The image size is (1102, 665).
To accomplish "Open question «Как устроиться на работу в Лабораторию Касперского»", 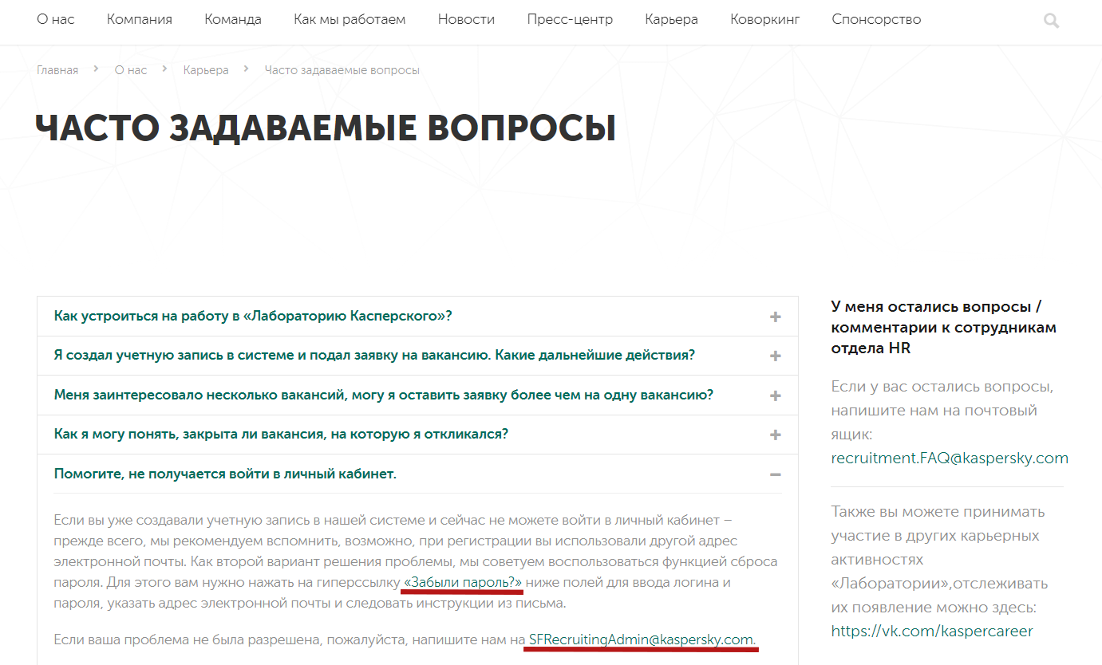I will tap(253, 316).
